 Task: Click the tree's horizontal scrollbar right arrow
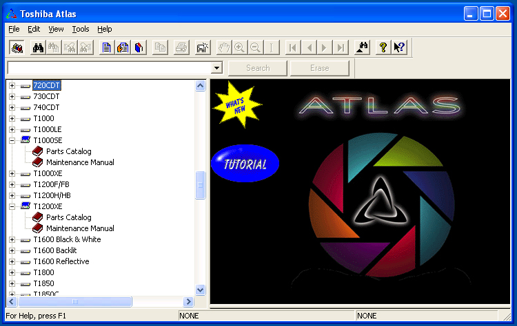pyautogui.click(x=188, y=302)
